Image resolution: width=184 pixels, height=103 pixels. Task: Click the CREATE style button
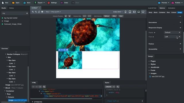(x=108, y=87)
